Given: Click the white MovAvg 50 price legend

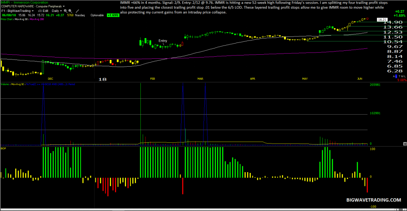Looking at the screenshot, I should [x=21, y=19].
